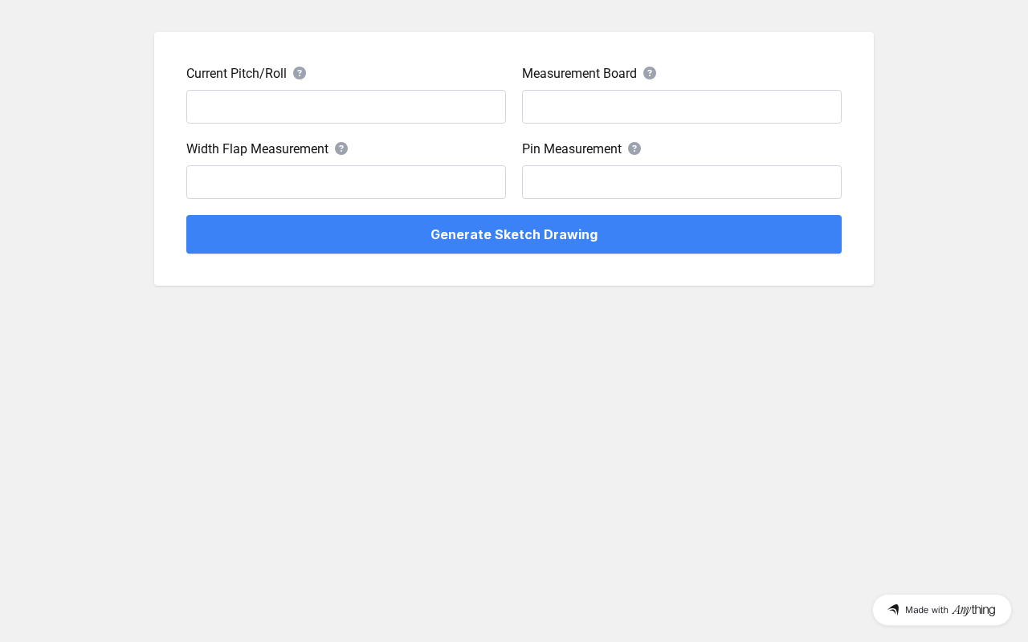Click the "Current Pitch/Roll" label text
Screen dimensions: 1028x642
pos(236,74)
